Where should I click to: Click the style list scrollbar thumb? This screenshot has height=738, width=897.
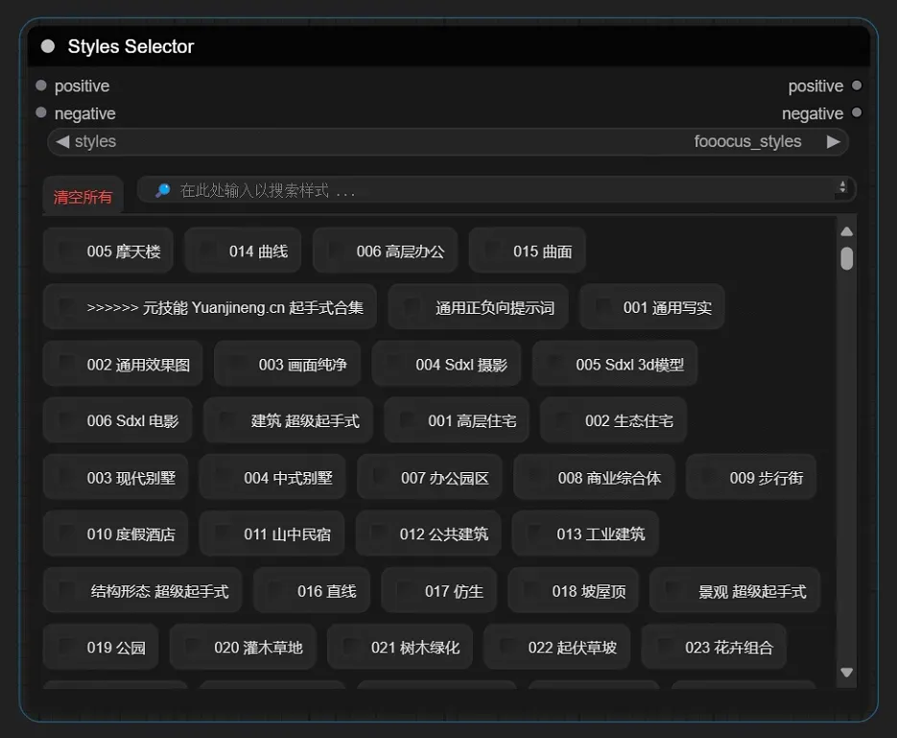(x=846, y=258)
